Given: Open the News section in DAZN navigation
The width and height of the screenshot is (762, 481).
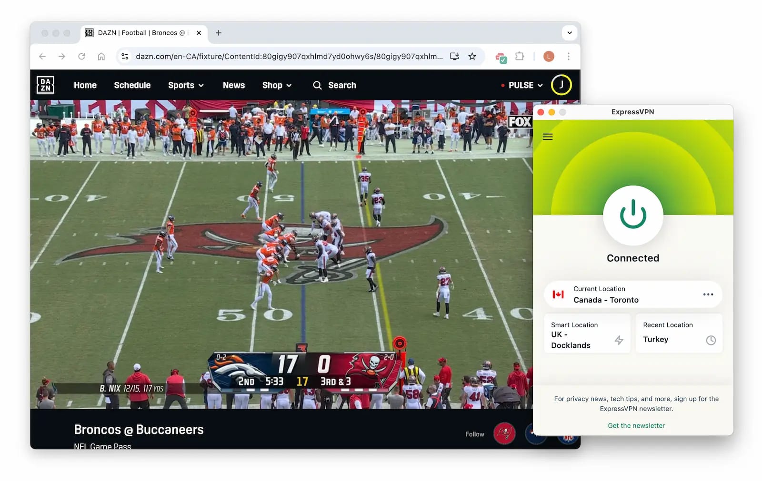Looking at the screenshot, I should tap(234, 85).
